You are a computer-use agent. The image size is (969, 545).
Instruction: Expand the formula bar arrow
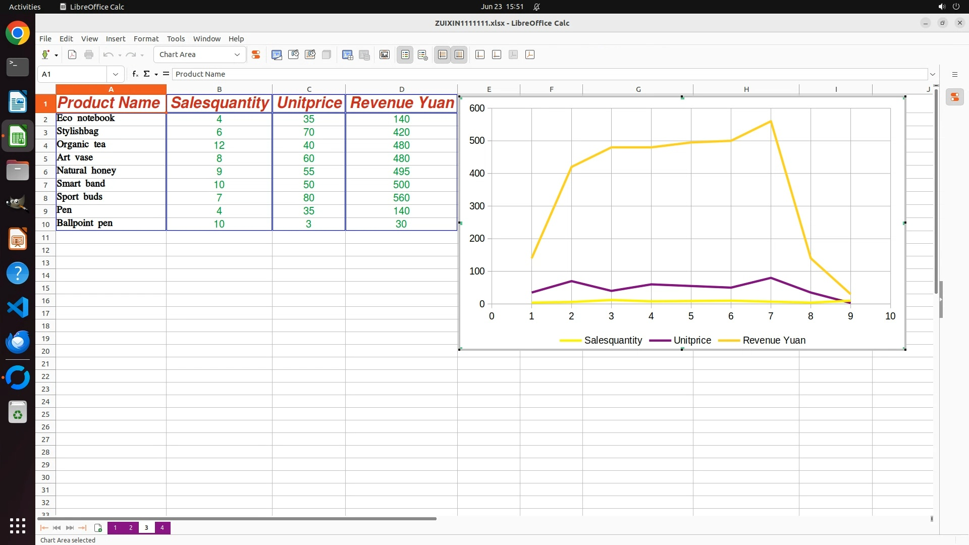[933, 74]
